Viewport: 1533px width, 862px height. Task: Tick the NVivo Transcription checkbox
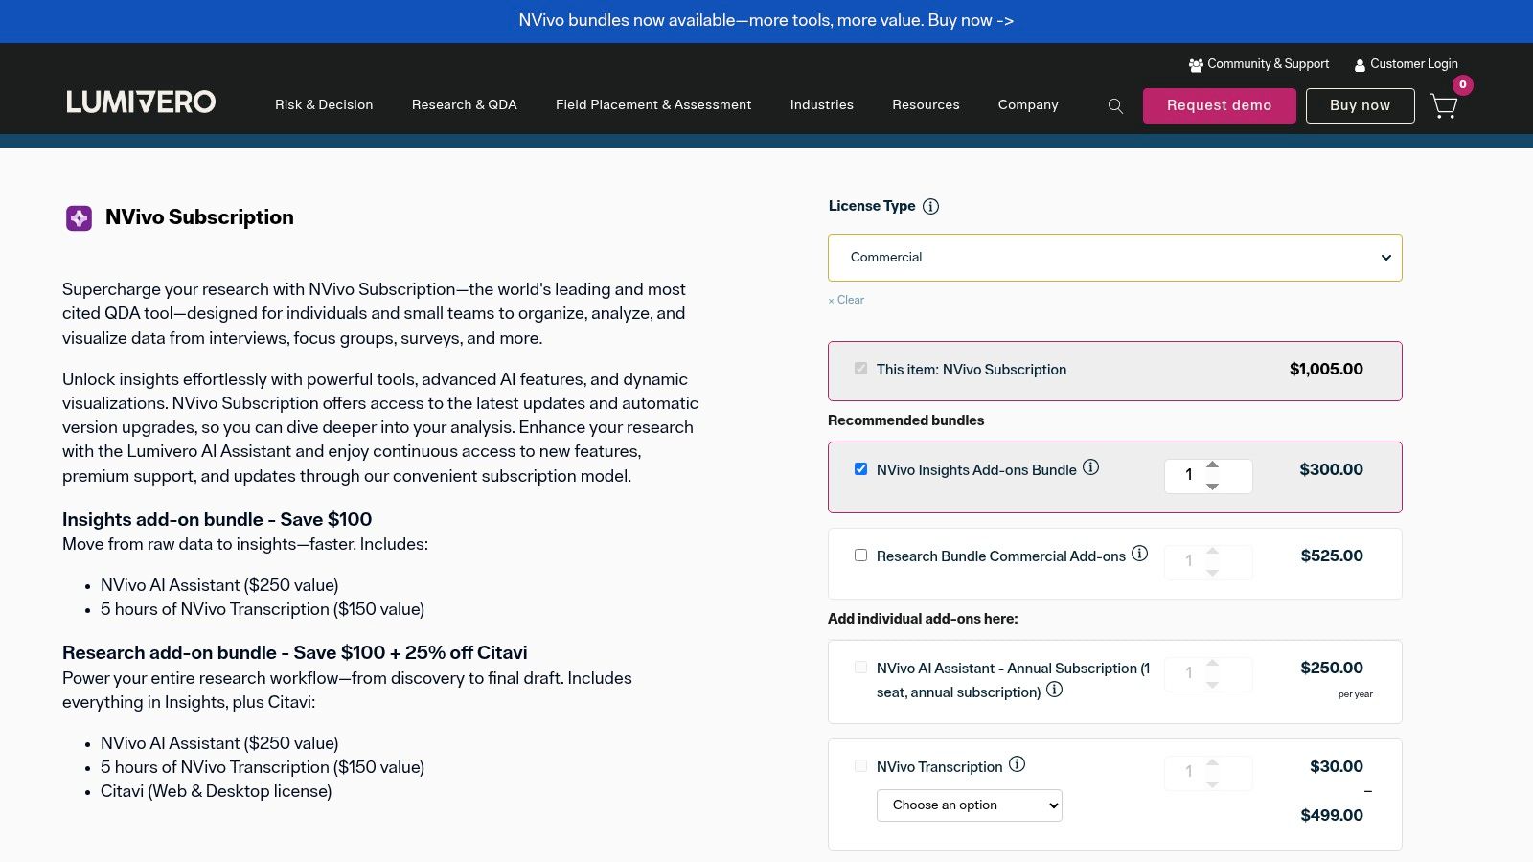click(x=860, y=766)
